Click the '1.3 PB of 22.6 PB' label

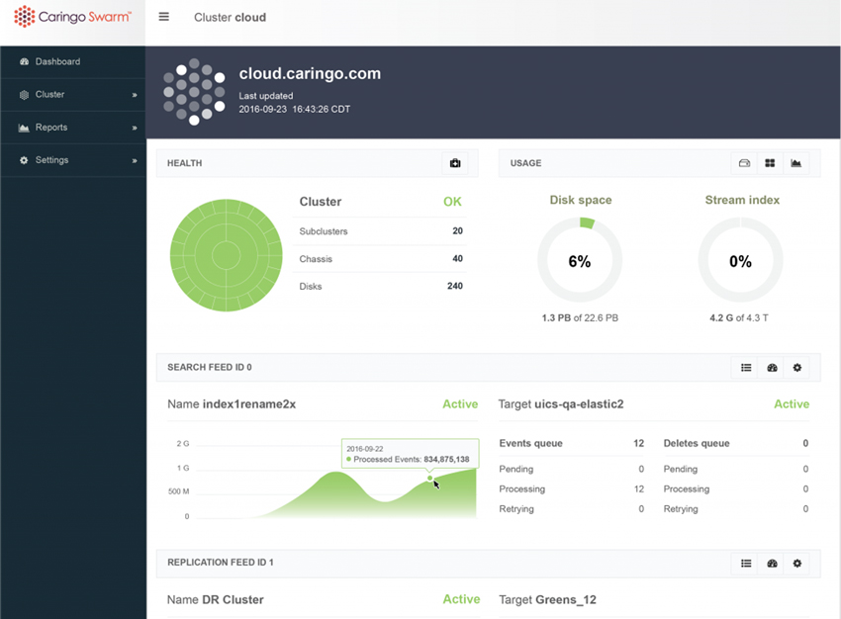580,317
